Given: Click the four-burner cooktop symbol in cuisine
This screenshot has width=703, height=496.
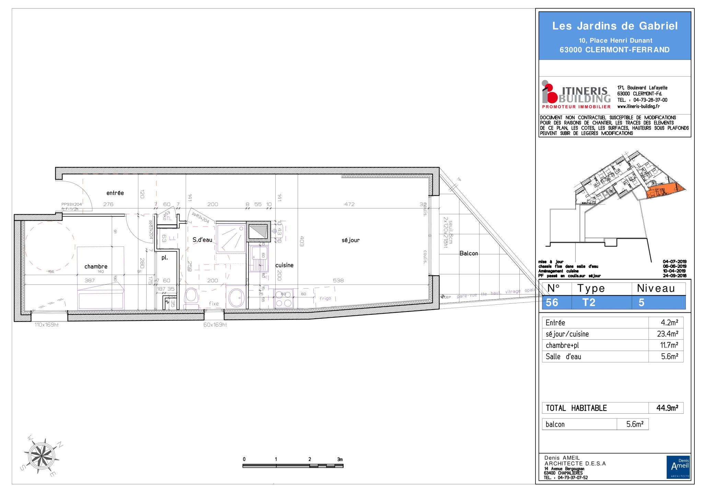Looking at the screenshot, I should tap(284, 299).
